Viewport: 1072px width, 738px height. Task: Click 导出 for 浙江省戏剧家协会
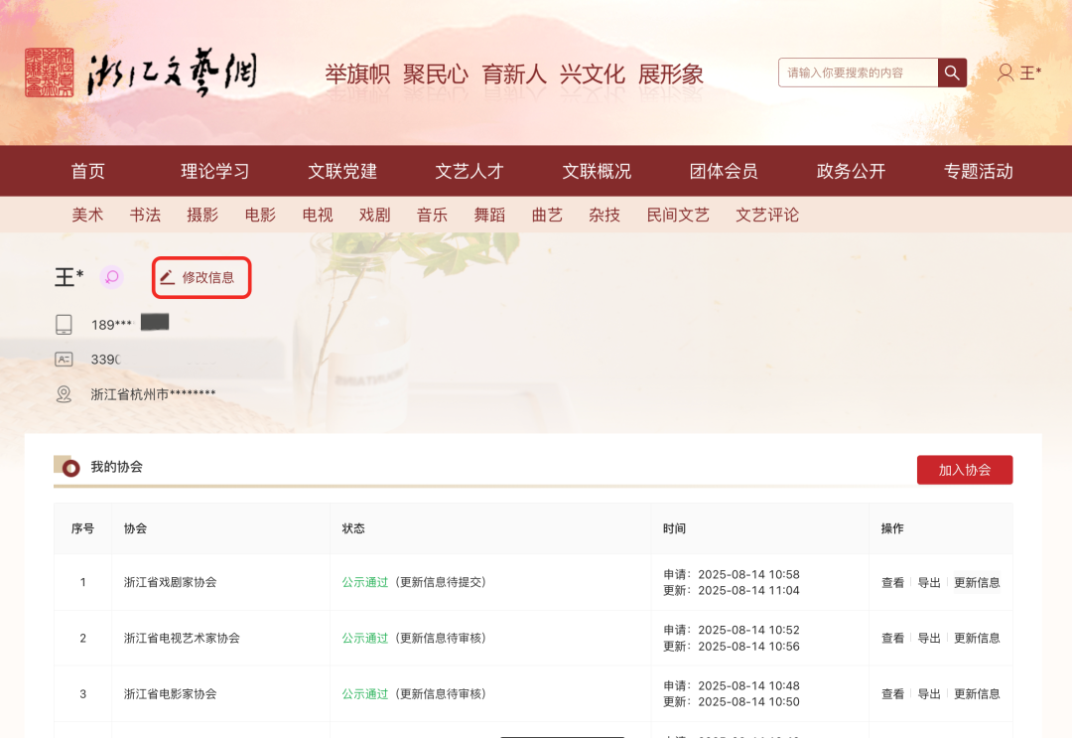929,583
